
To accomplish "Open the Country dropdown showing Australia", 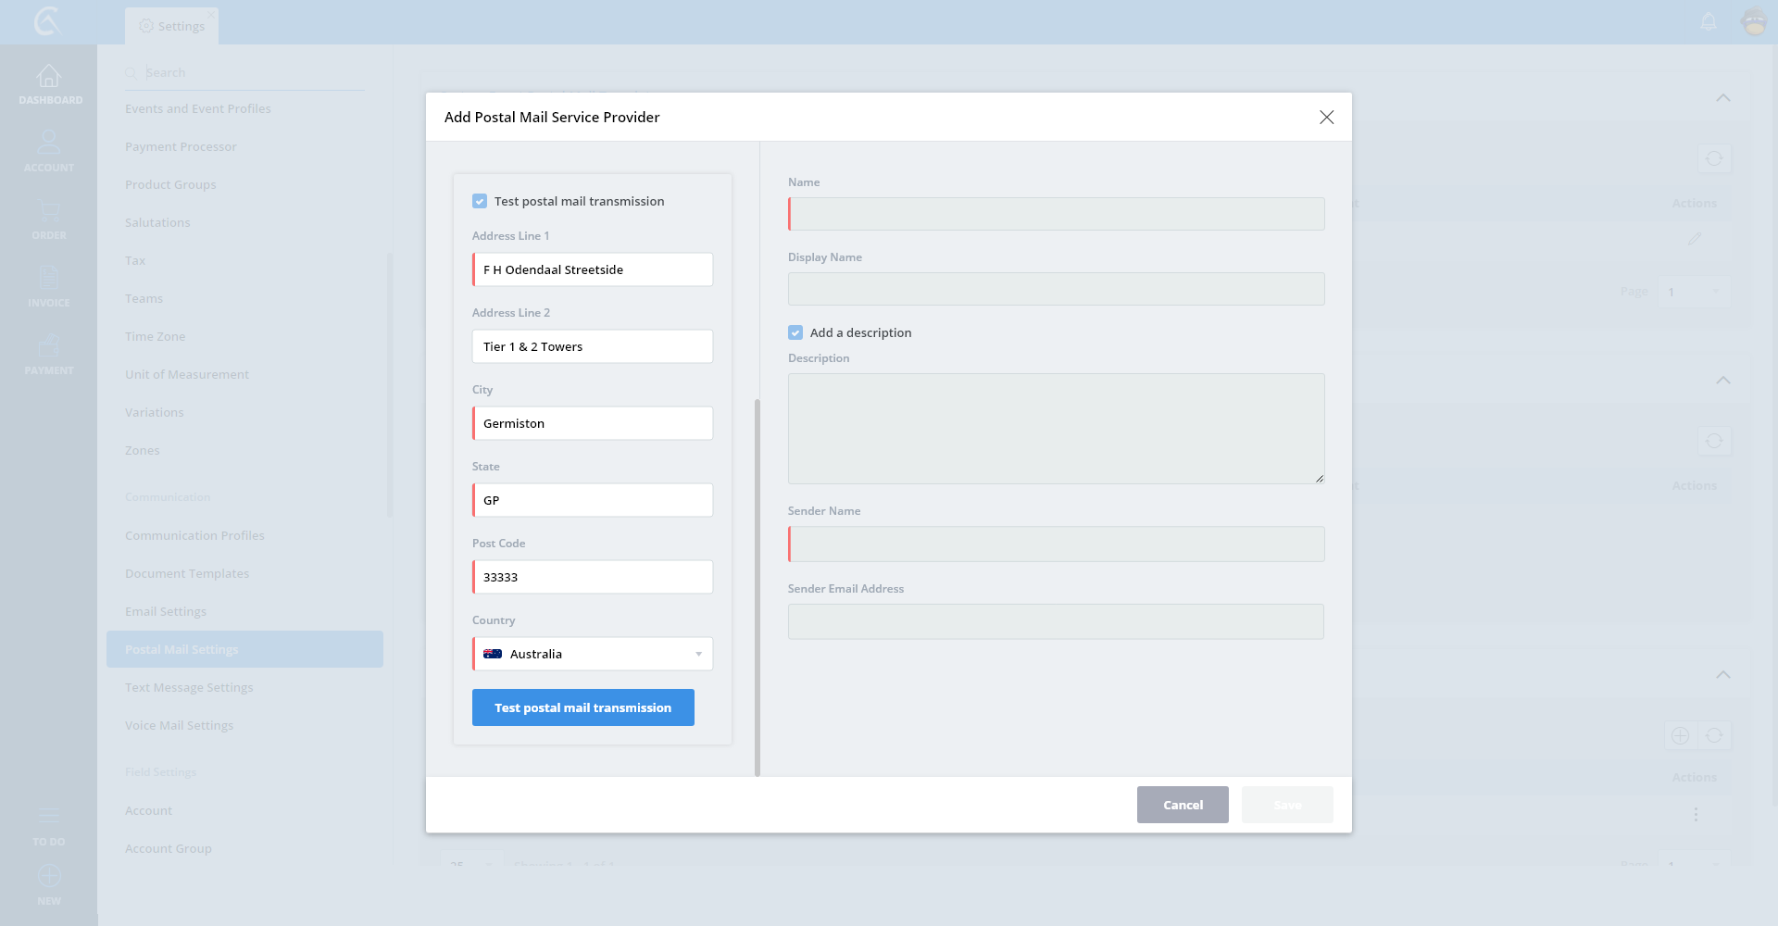I will [593, 654].
